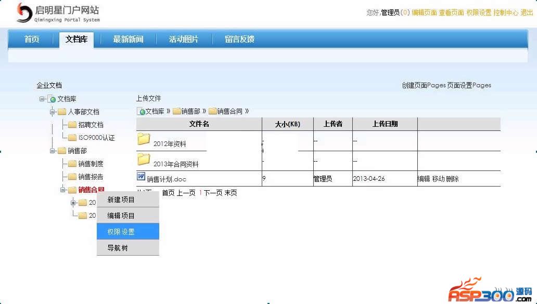Open 权限设置 link in the header

pyautogui.click(x=479, y=12)
